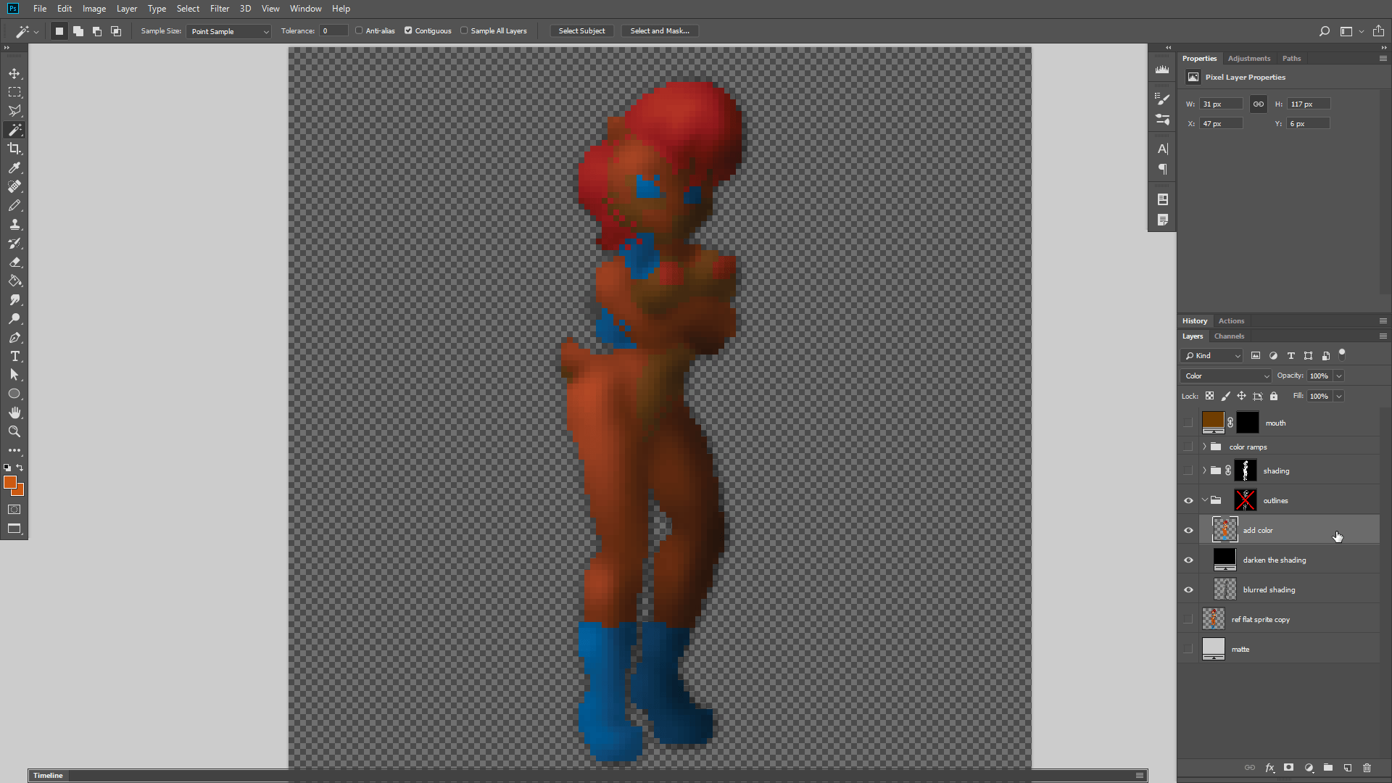1392x783 pixels.
Task: Click the foreground color swatch
Action: [9, 482]
